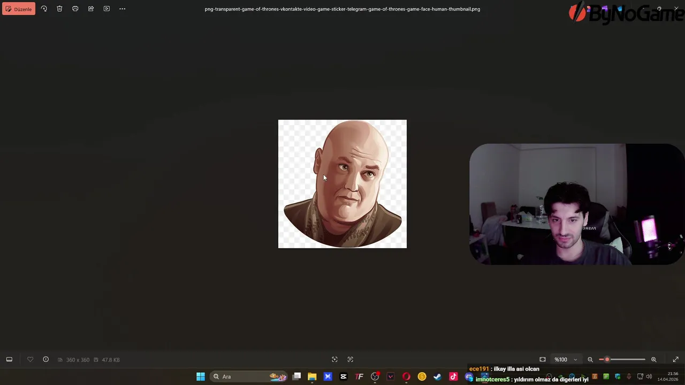
Task: Select the 360 x 360 dimensions text
Action: (78, 360)
